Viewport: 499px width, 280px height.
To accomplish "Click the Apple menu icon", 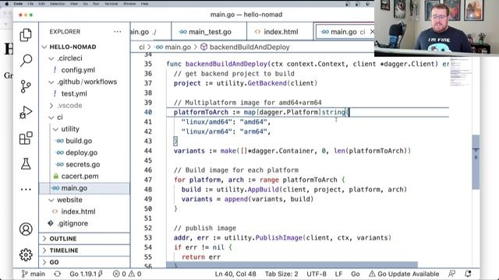I will [7, 4].
